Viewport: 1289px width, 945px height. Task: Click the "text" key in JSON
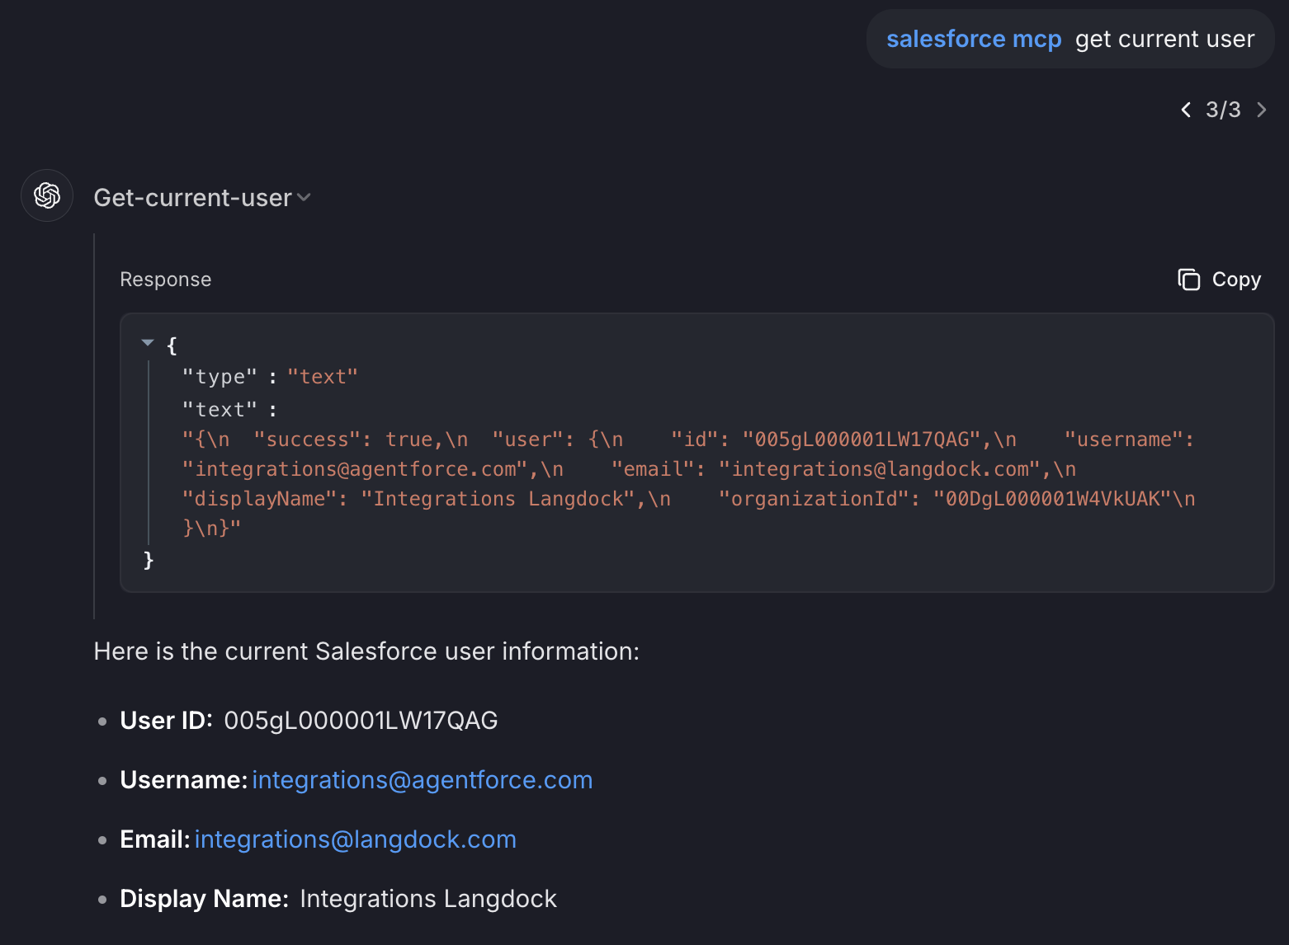click(220, 410)
